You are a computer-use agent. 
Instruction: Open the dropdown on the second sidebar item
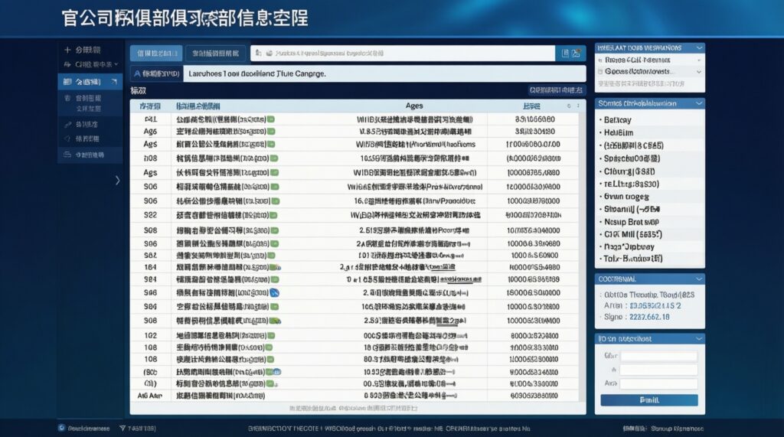[116, 65]
